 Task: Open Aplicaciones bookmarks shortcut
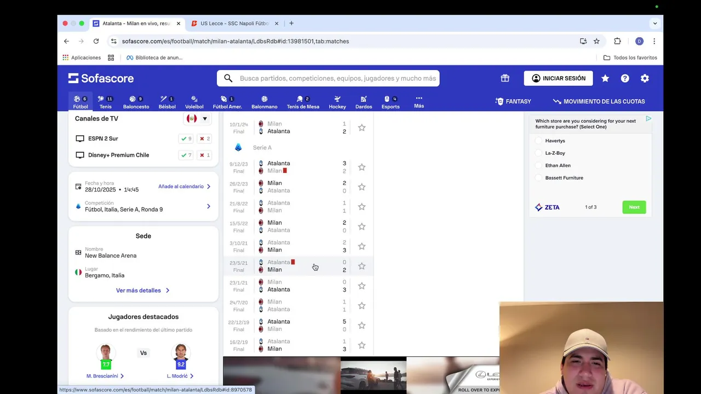pyautogui.click(x=82, y=57)
